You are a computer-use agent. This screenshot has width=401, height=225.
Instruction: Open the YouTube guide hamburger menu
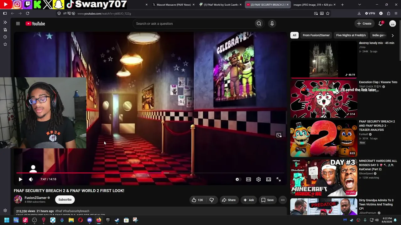pos(18,23)
